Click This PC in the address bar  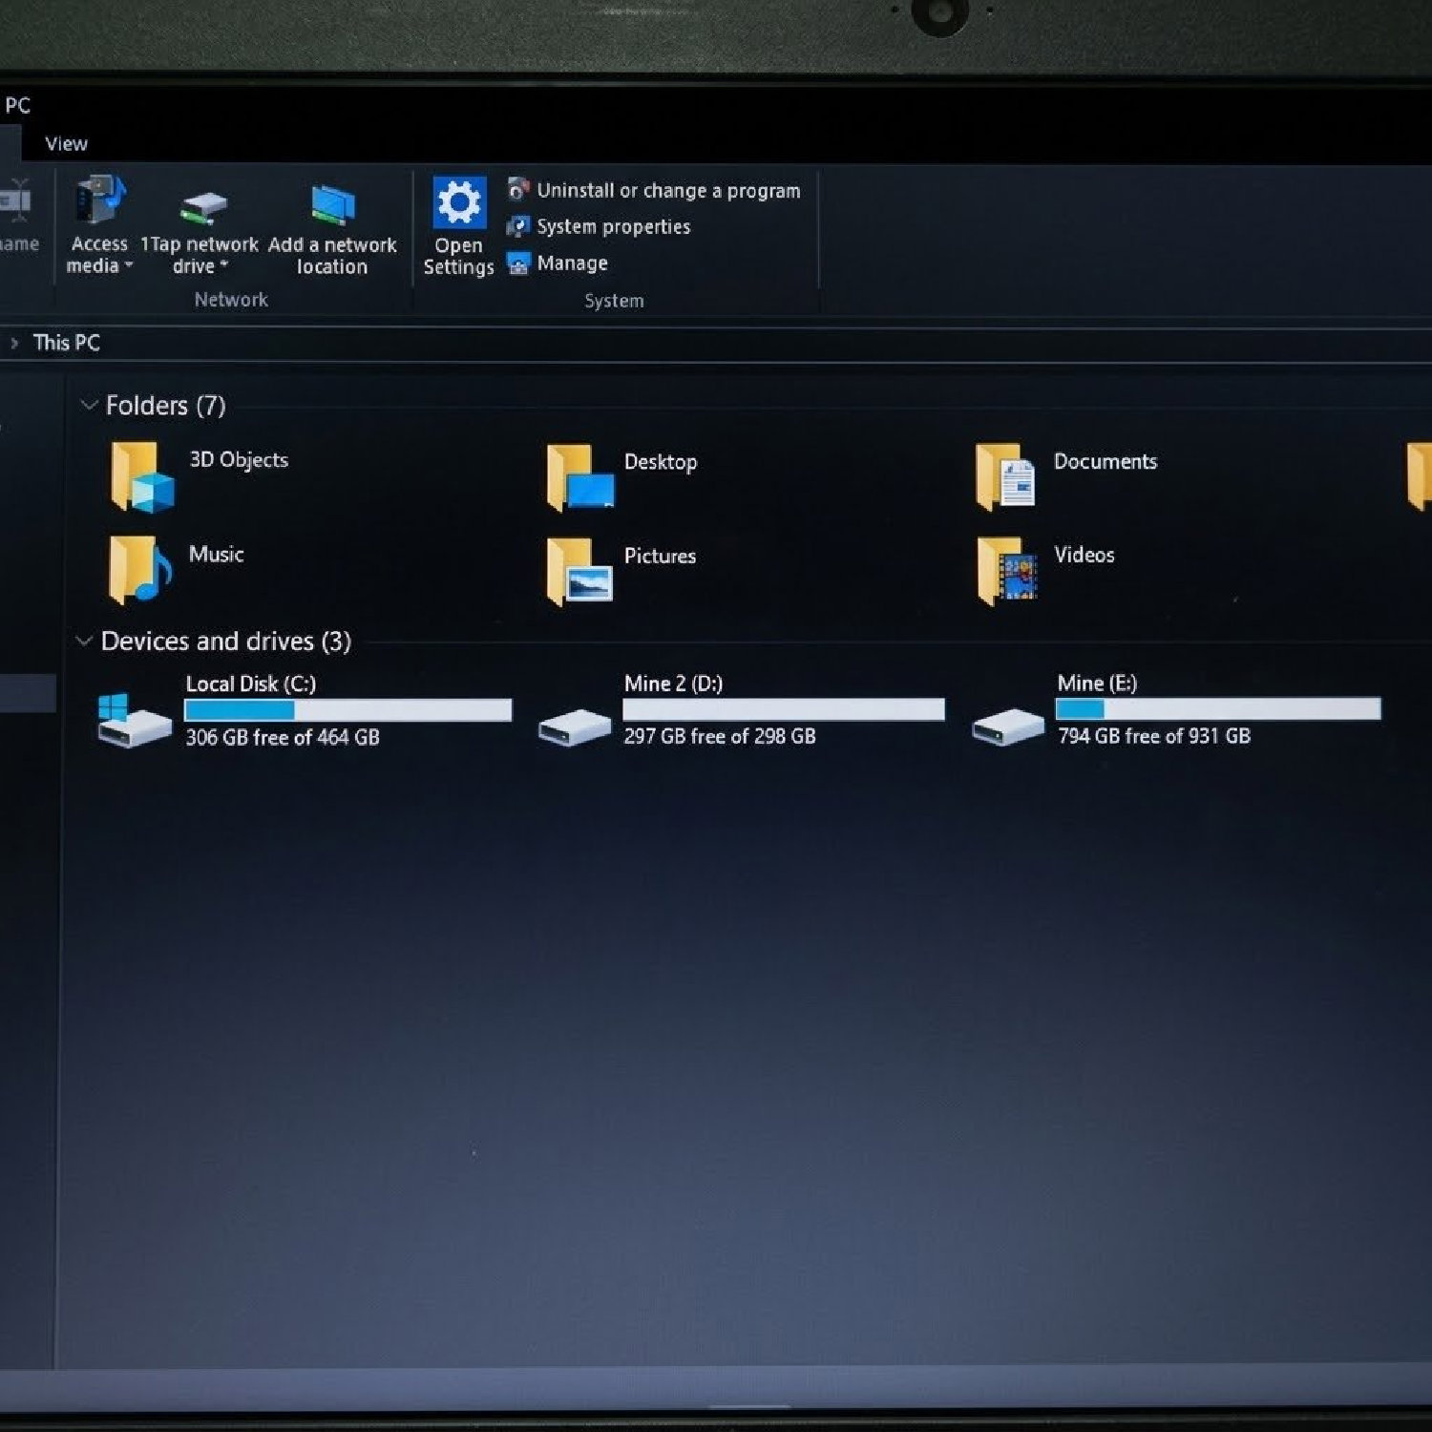pos(66,343)
